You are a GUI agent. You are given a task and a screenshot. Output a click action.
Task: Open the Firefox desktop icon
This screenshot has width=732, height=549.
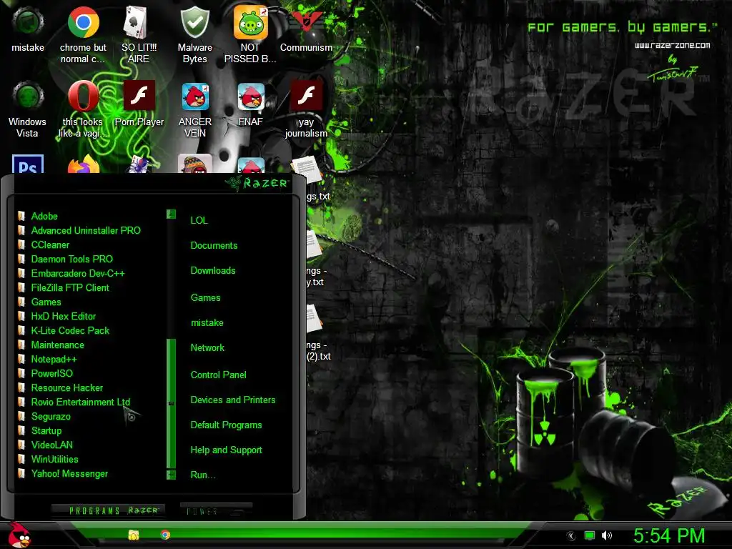tap(84, 164)
